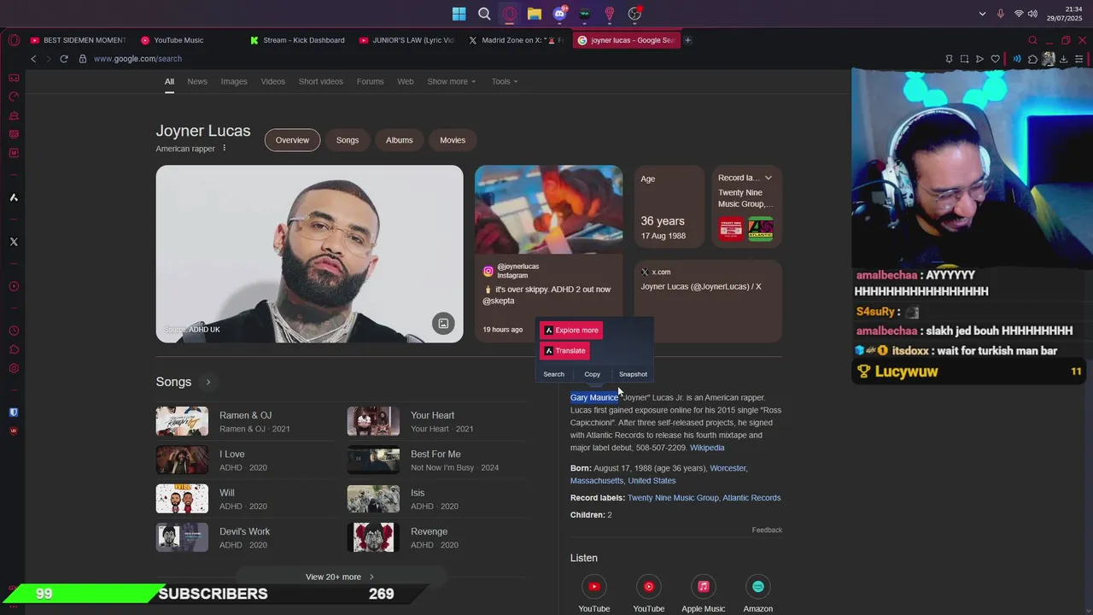Select the Videos search filter
Image resolution: width=1093 pixels, height=615 pixels.
pyautogui.click(x=272, y=81)
